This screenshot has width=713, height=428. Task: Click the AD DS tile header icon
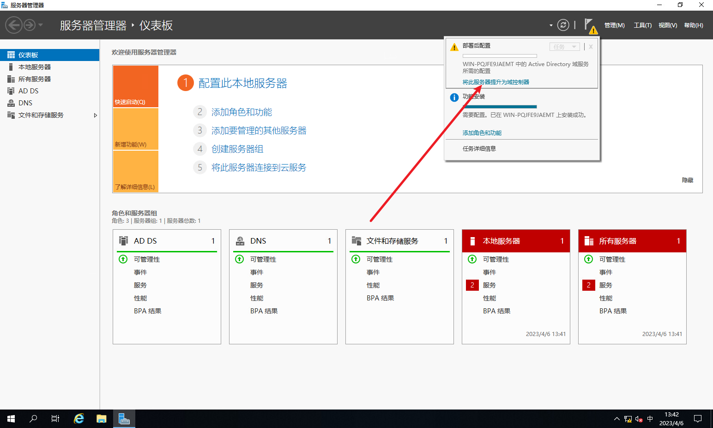(x=123, y=241)
